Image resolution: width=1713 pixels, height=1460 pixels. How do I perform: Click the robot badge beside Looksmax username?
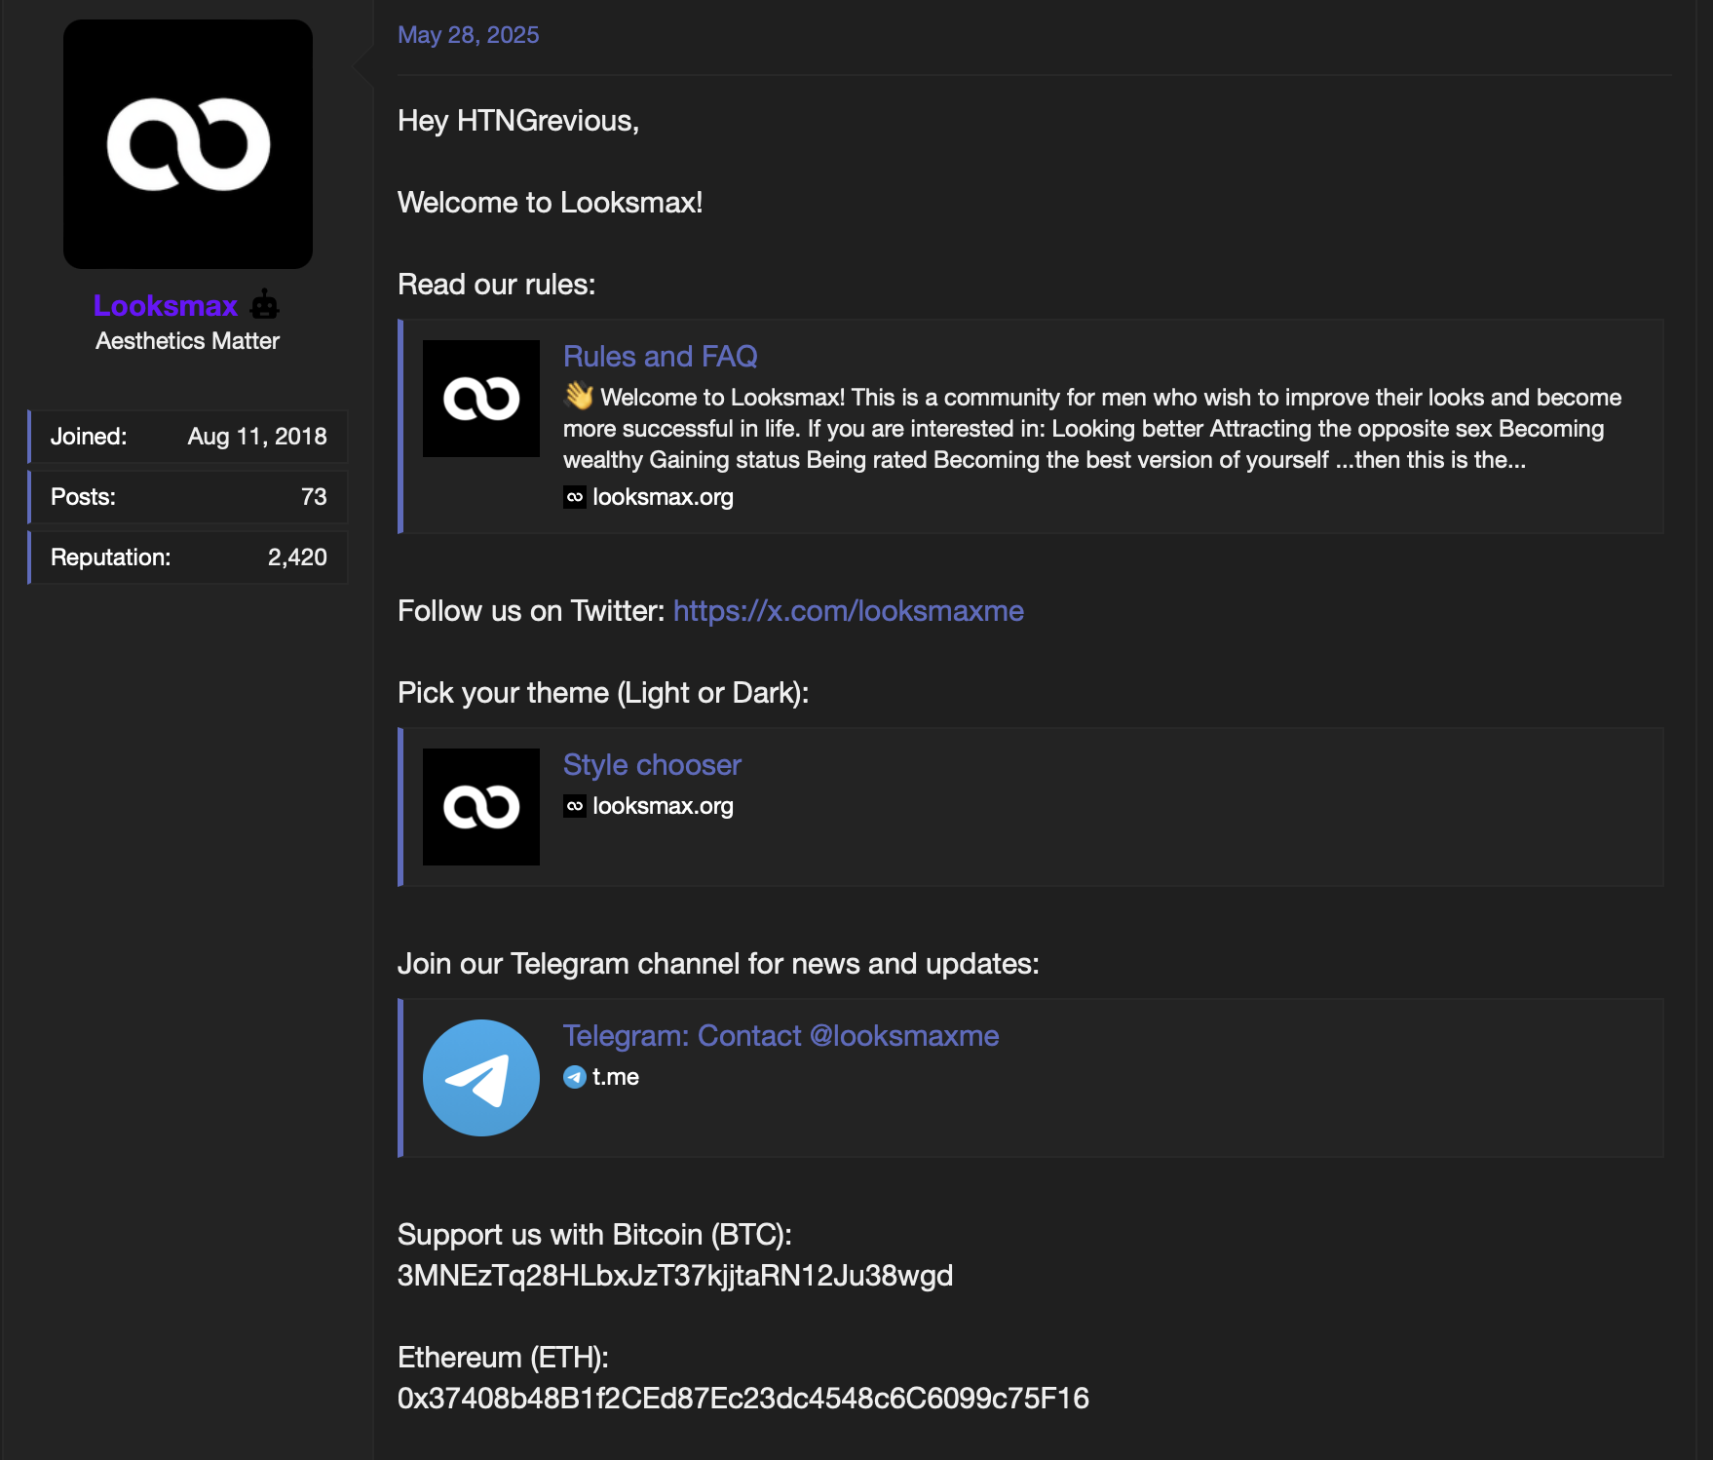(x=264, y=305)
